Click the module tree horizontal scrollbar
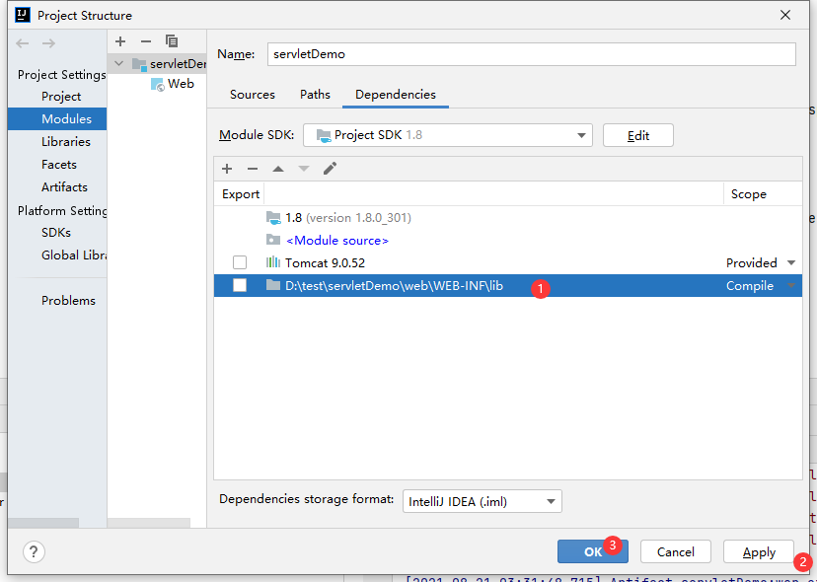The width and height of the screenshot is (817, 582). coord(149,522)
